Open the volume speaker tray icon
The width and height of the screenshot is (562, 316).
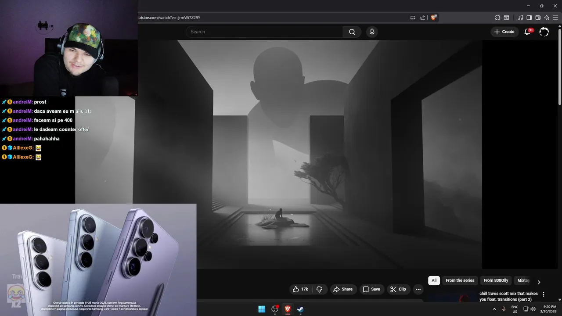pos(533,309)
